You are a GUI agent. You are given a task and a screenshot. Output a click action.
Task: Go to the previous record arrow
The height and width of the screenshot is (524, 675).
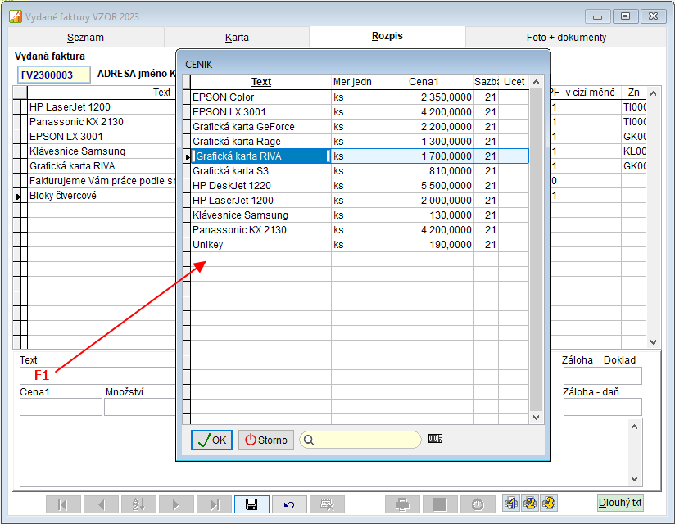pyautogui.click(x=101, y=504)
